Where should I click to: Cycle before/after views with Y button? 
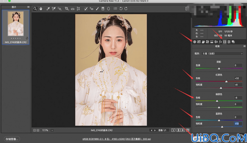tap(173, 130)
